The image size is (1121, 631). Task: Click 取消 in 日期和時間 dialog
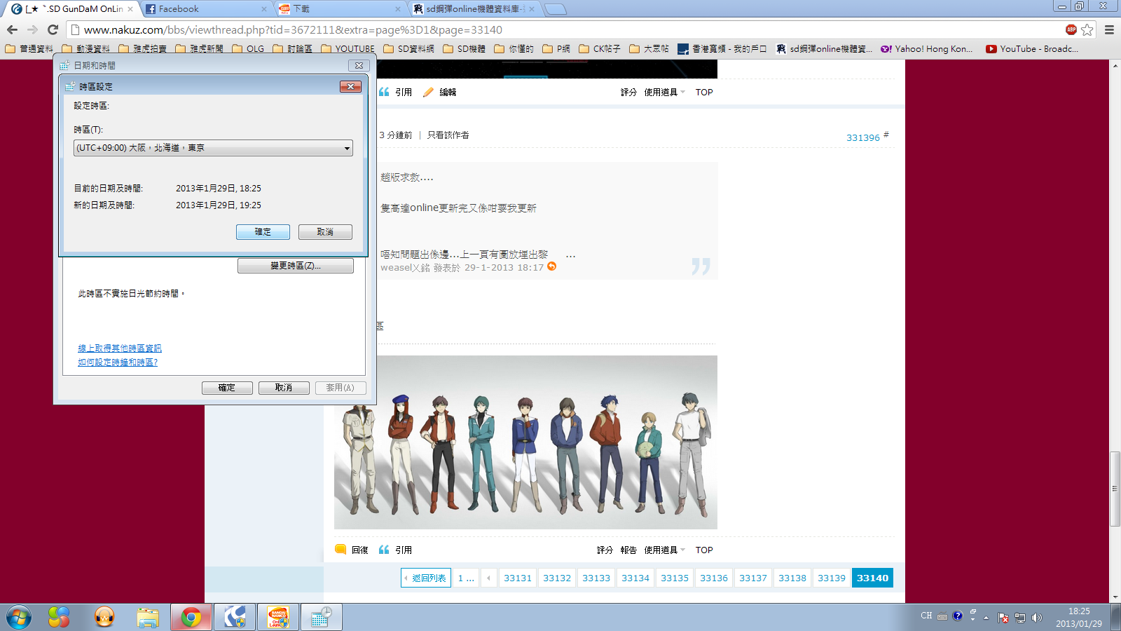(284, 388)
